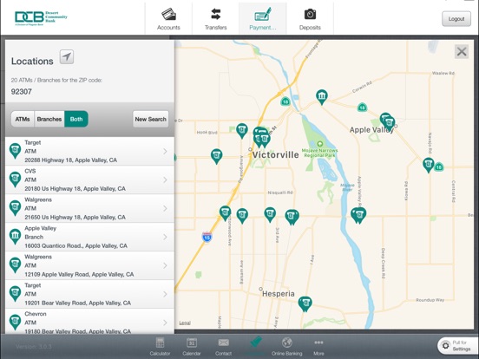Expand chevron for Chevron ATM row
The image size is (479, 359).
click(x=165, y=323)
